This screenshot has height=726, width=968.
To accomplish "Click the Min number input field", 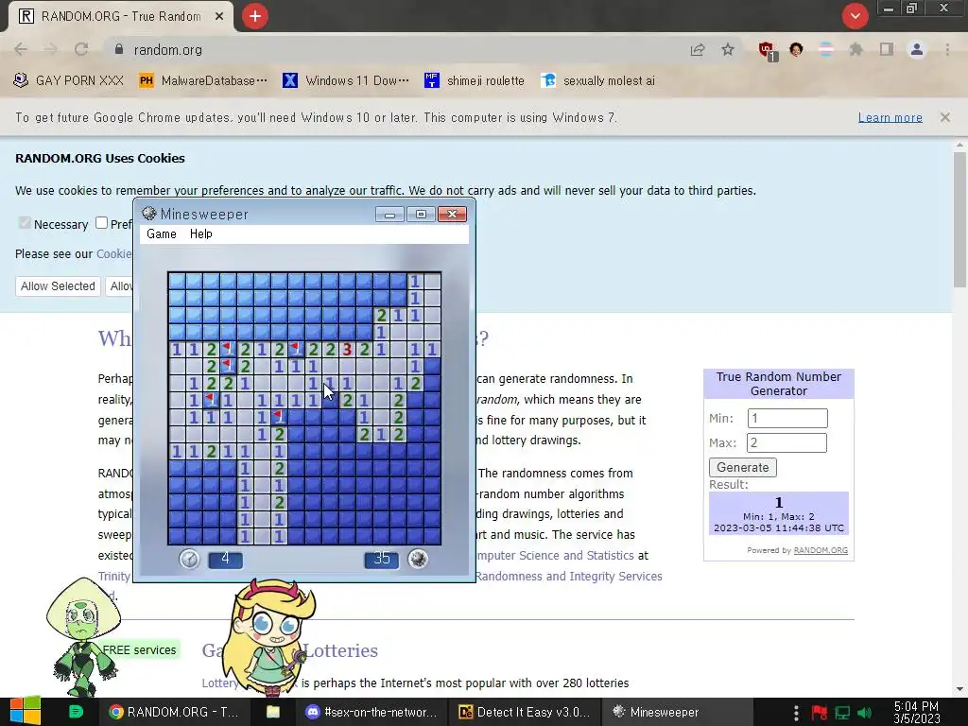I will point(787,418).
